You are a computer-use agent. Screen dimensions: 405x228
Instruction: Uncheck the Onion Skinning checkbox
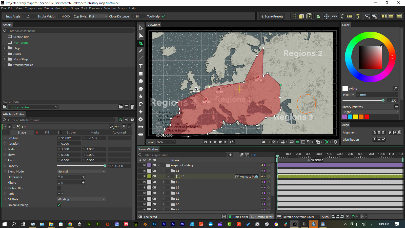click(x=59, y=205)
